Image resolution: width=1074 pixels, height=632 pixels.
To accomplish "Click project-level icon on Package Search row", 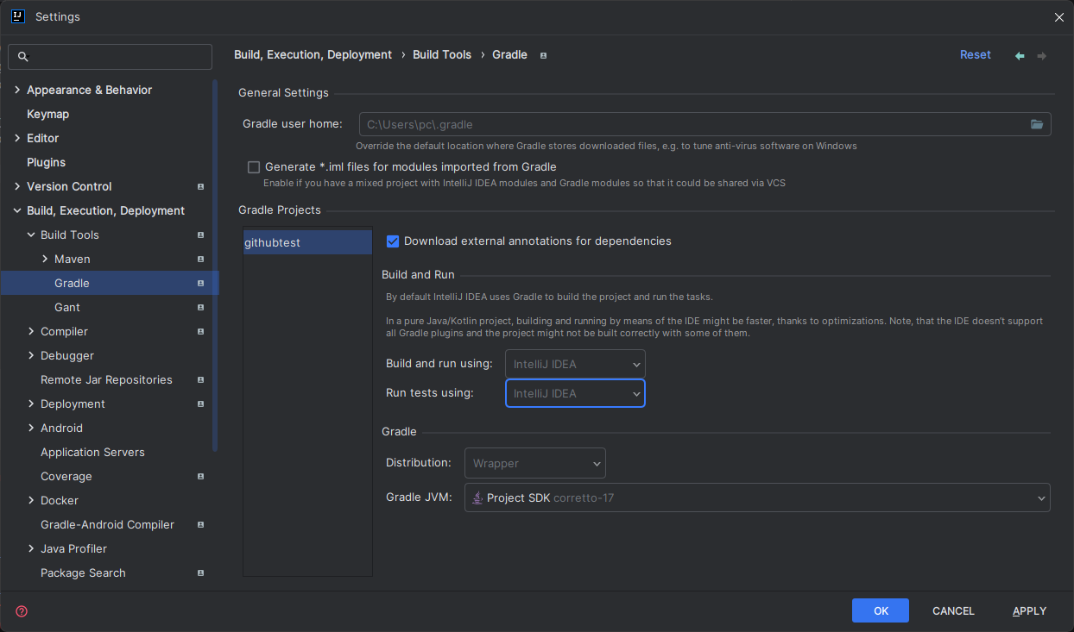I will click(x=200, y=573).
